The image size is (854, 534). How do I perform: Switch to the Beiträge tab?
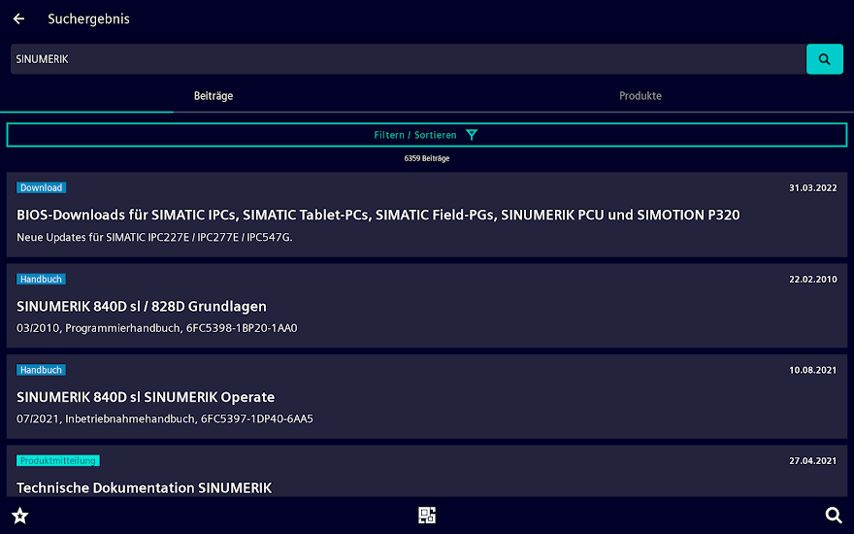(x=213, y=96)
